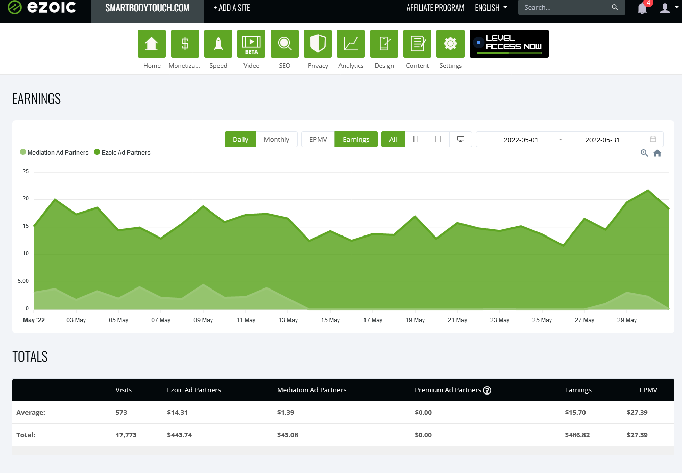Click the Level Access Now banner

click(x=509, y=43)
